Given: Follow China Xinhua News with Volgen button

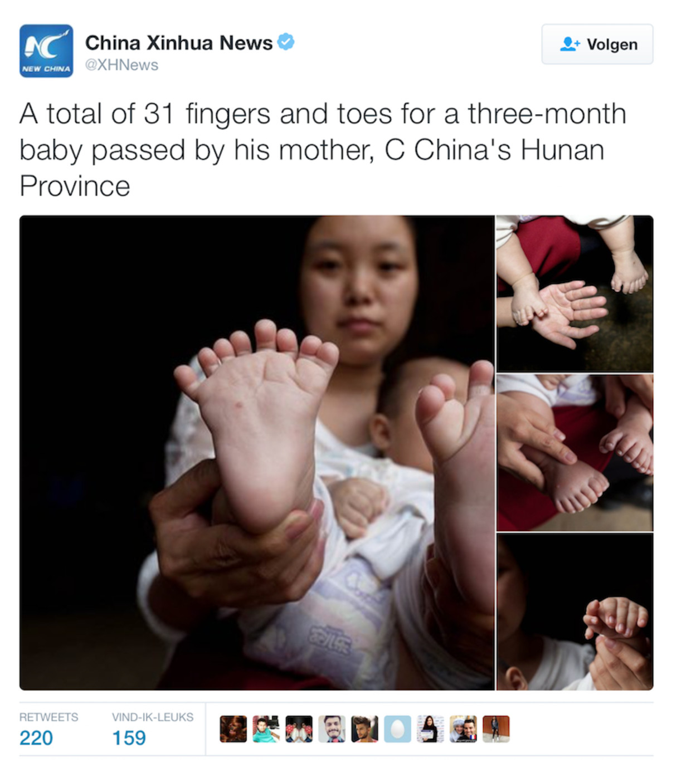Looking at the screenshot, I should tap(597, 44).
